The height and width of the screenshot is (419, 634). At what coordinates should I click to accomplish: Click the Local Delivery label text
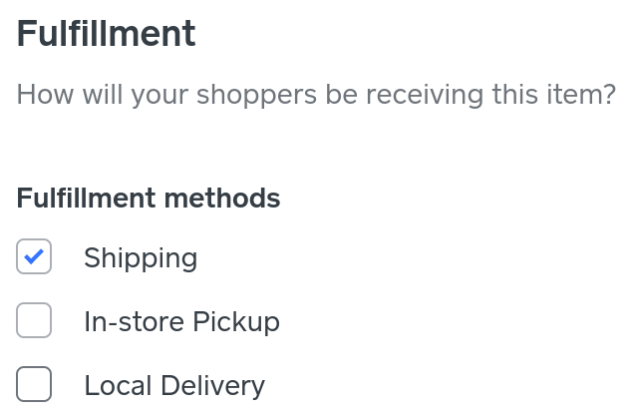click(x=174, y=385)
